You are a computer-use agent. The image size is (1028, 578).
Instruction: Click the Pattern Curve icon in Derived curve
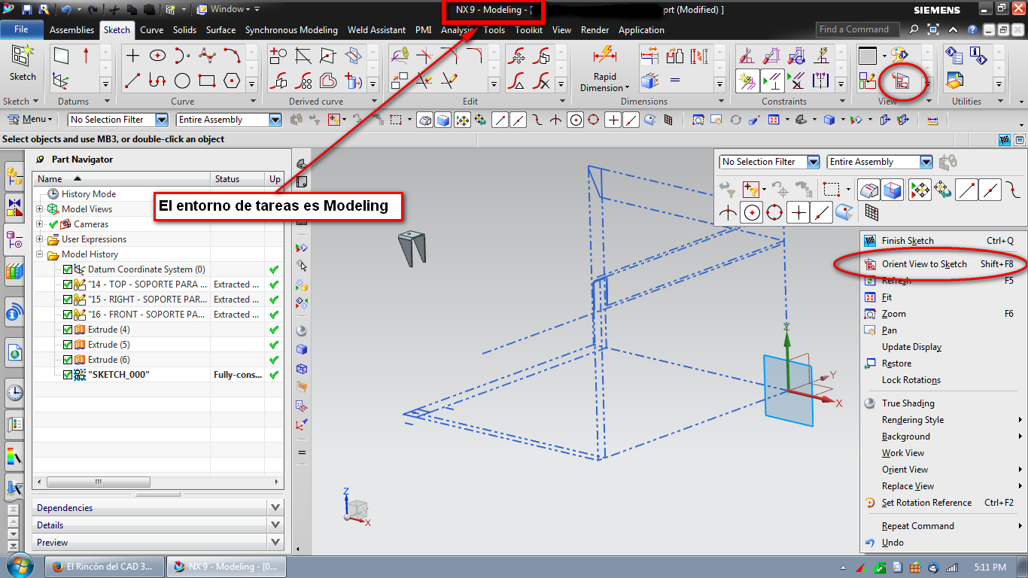[304, 80]
